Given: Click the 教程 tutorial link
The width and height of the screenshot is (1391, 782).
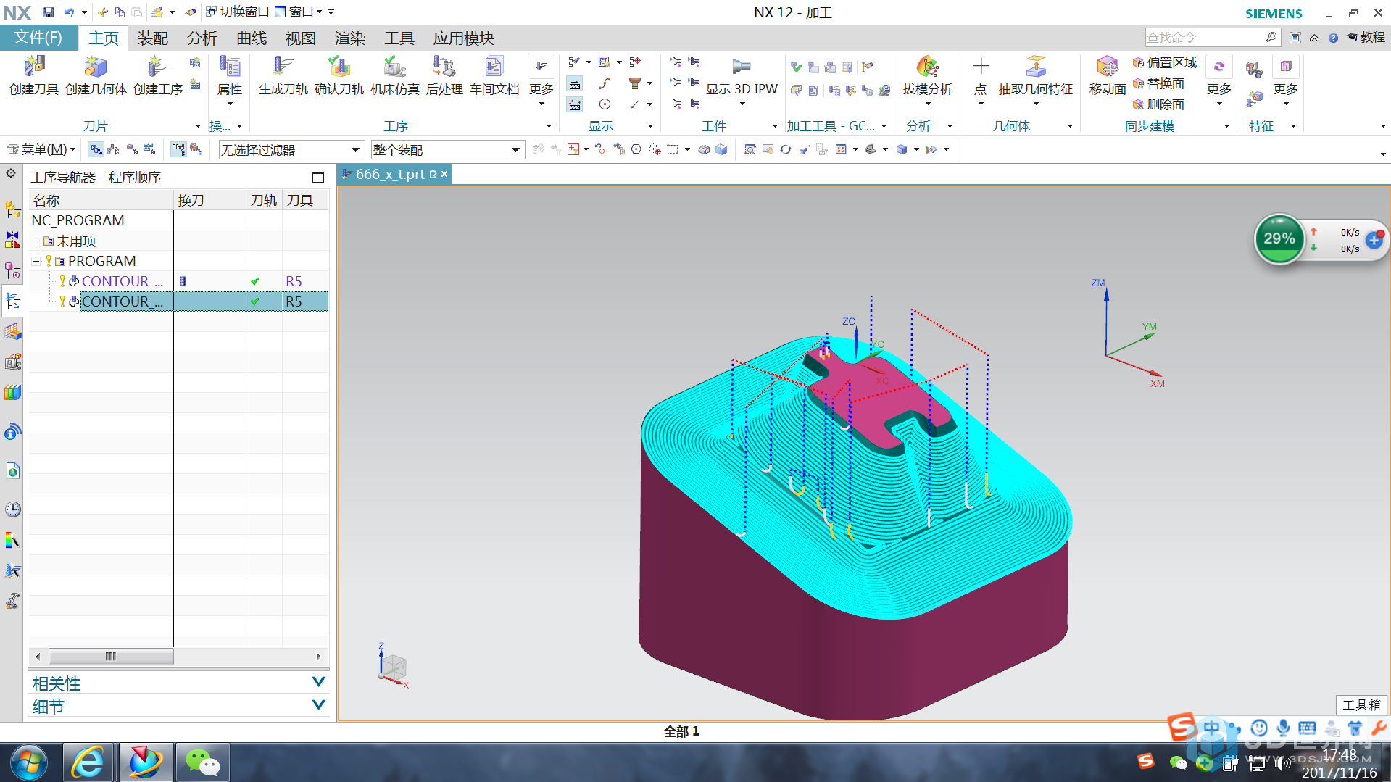Looking at the screenshot, I should point(1366,37).
